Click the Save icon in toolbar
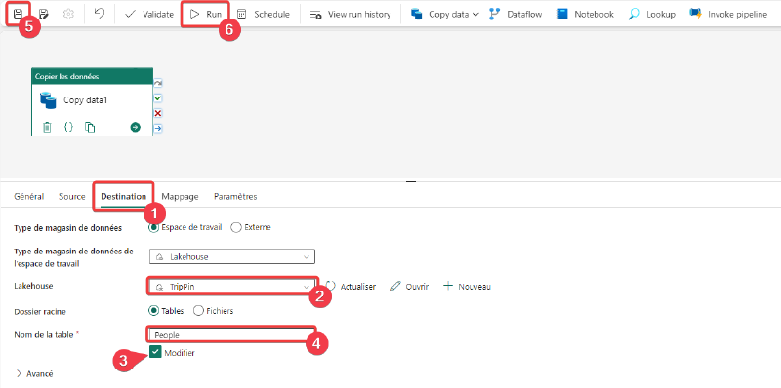 click(x=18, y=14)
